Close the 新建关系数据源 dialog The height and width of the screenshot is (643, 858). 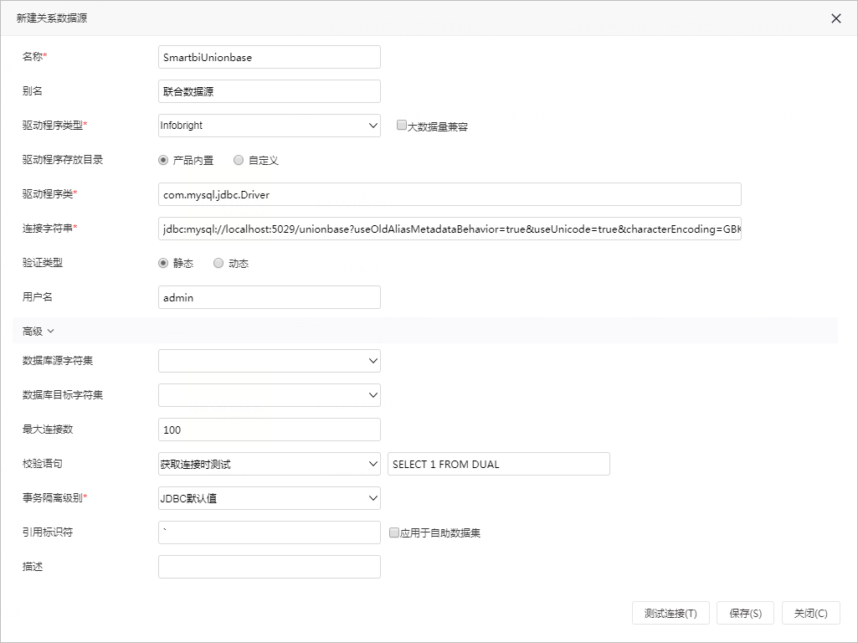[835, 18]
